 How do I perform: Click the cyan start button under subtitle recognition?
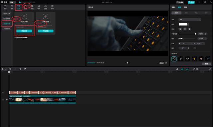24,31
